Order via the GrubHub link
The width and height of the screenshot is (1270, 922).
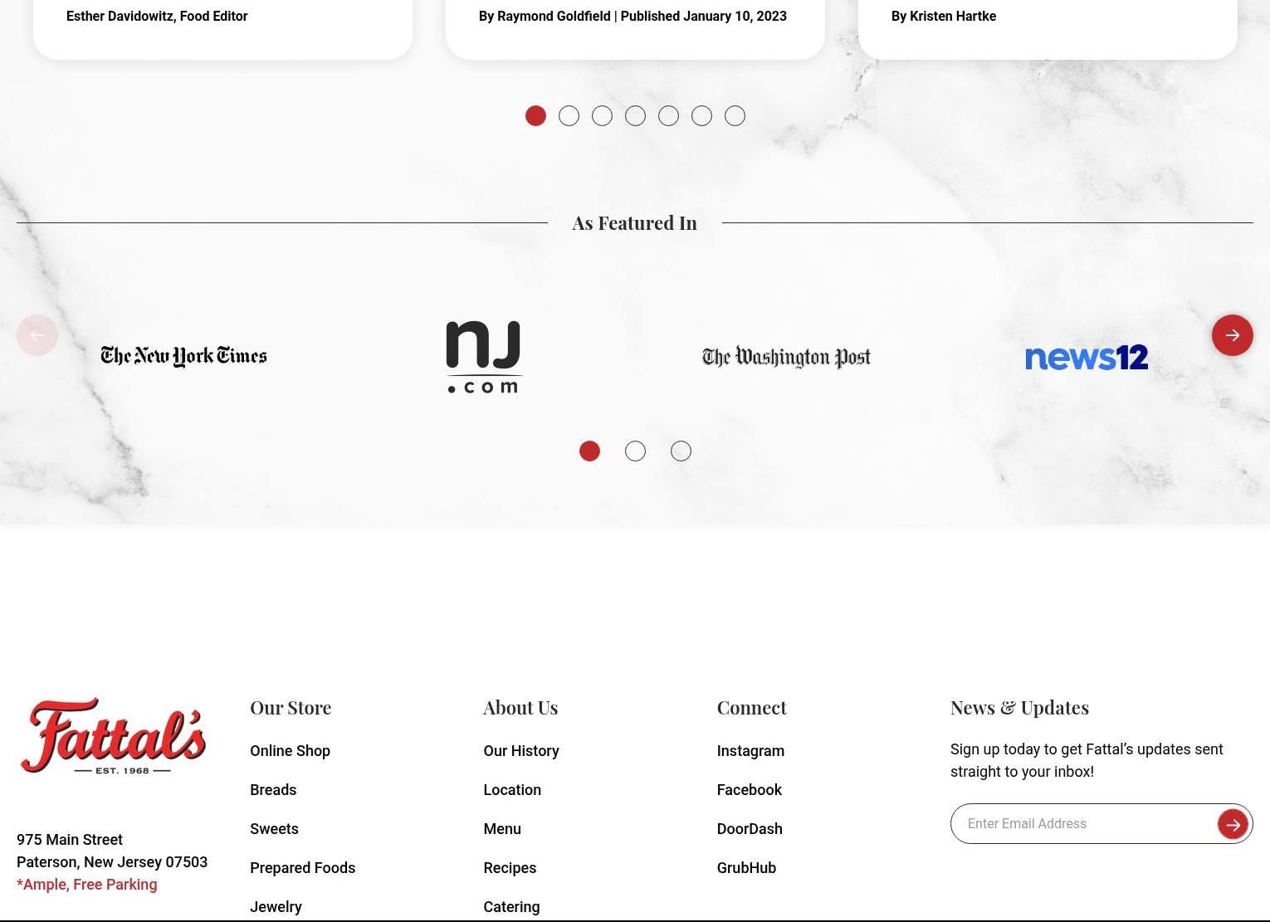click(x=746, y=867)
